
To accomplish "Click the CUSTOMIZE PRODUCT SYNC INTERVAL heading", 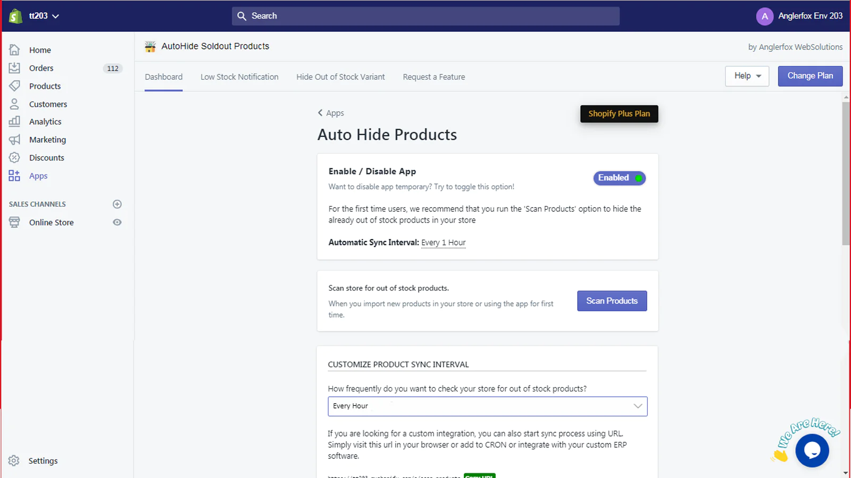I will (x=398, y=364).
